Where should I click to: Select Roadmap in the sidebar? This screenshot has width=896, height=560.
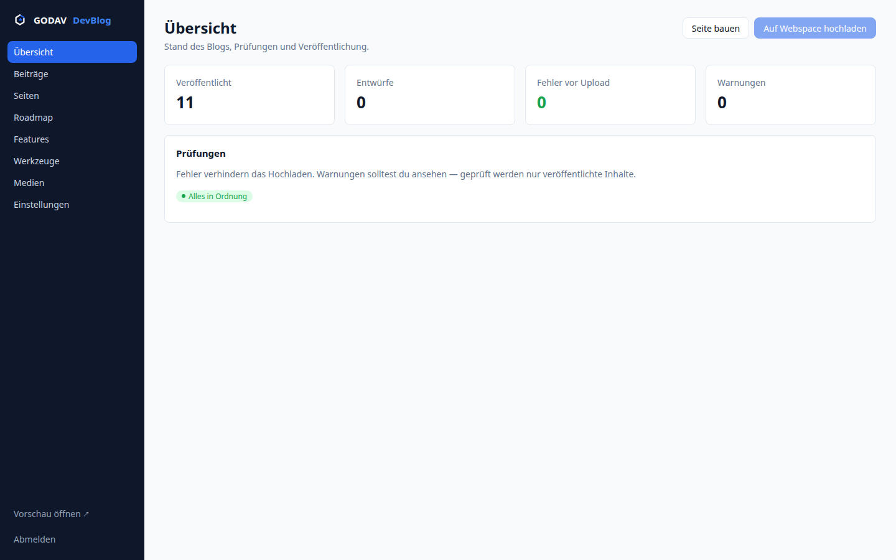pyautogui.click(x=72, y=118)
